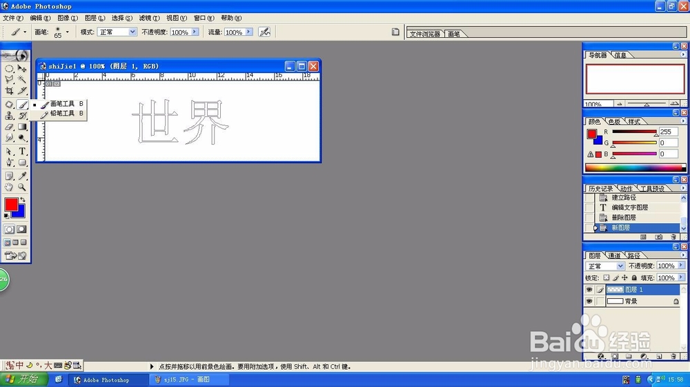Image resolution: width=690 pixels, height=387 pixels.
Task: Click the foreground red color swatch in toolbox
Action: (x=11, y=205)
